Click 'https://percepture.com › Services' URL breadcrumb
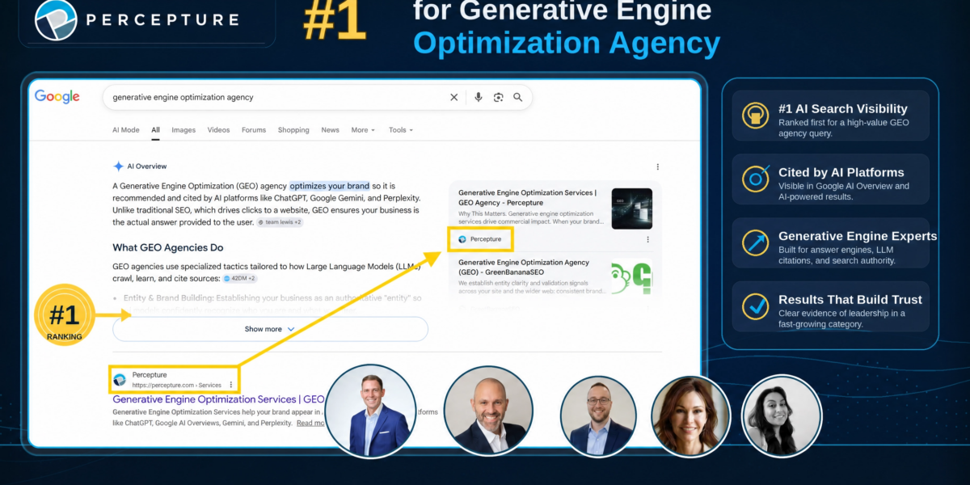 point(176,385)
